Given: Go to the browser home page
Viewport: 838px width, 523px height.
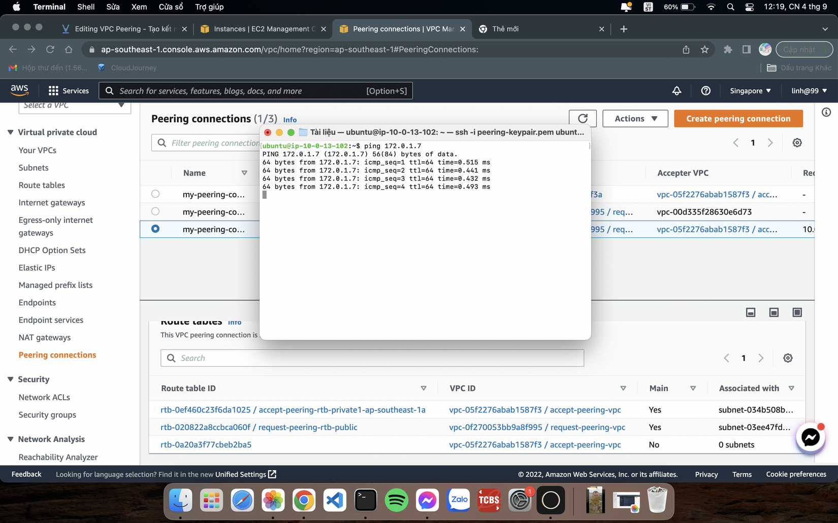Looking at the screenshot, I should point(69,49).
